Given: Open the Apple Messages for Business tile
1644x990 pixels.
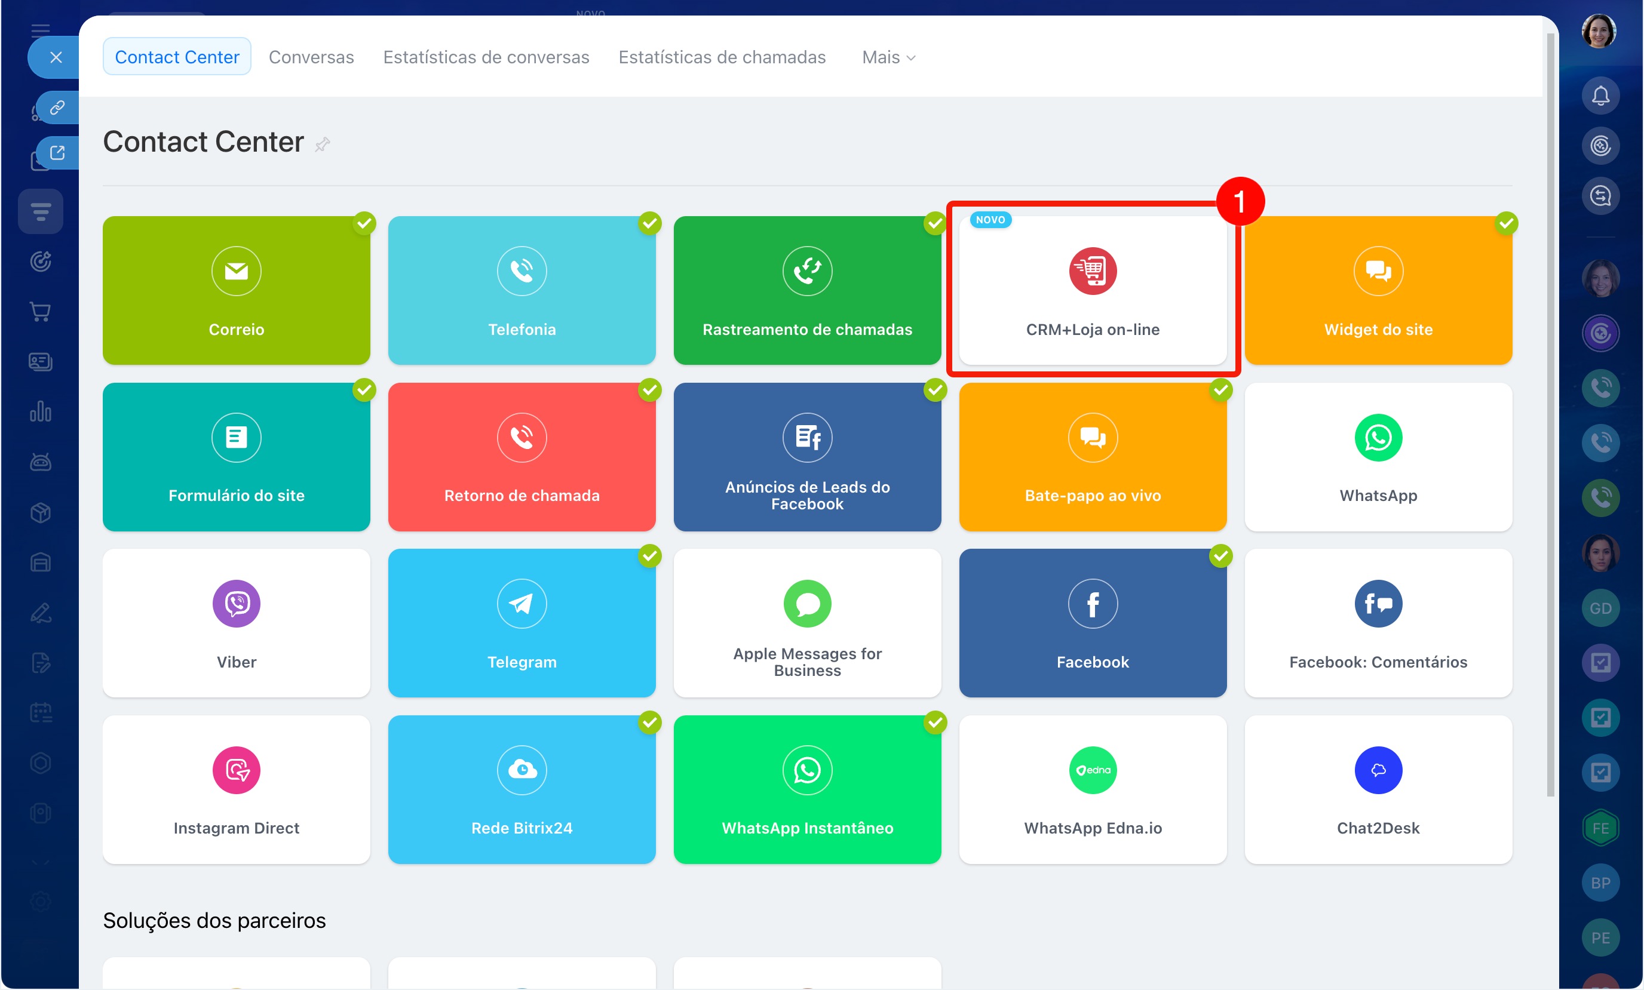Looking at the screenshot, I should pyautogui.click(x=806, y=623).
